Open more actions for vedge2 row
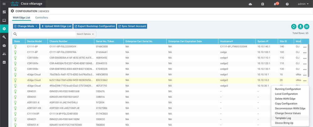Screen dimensions: 313x127 click(x=305, y=81)
